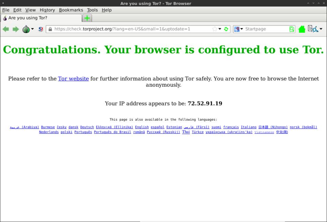
Task: Follow the Tor website link
Action: coord(73,79)
